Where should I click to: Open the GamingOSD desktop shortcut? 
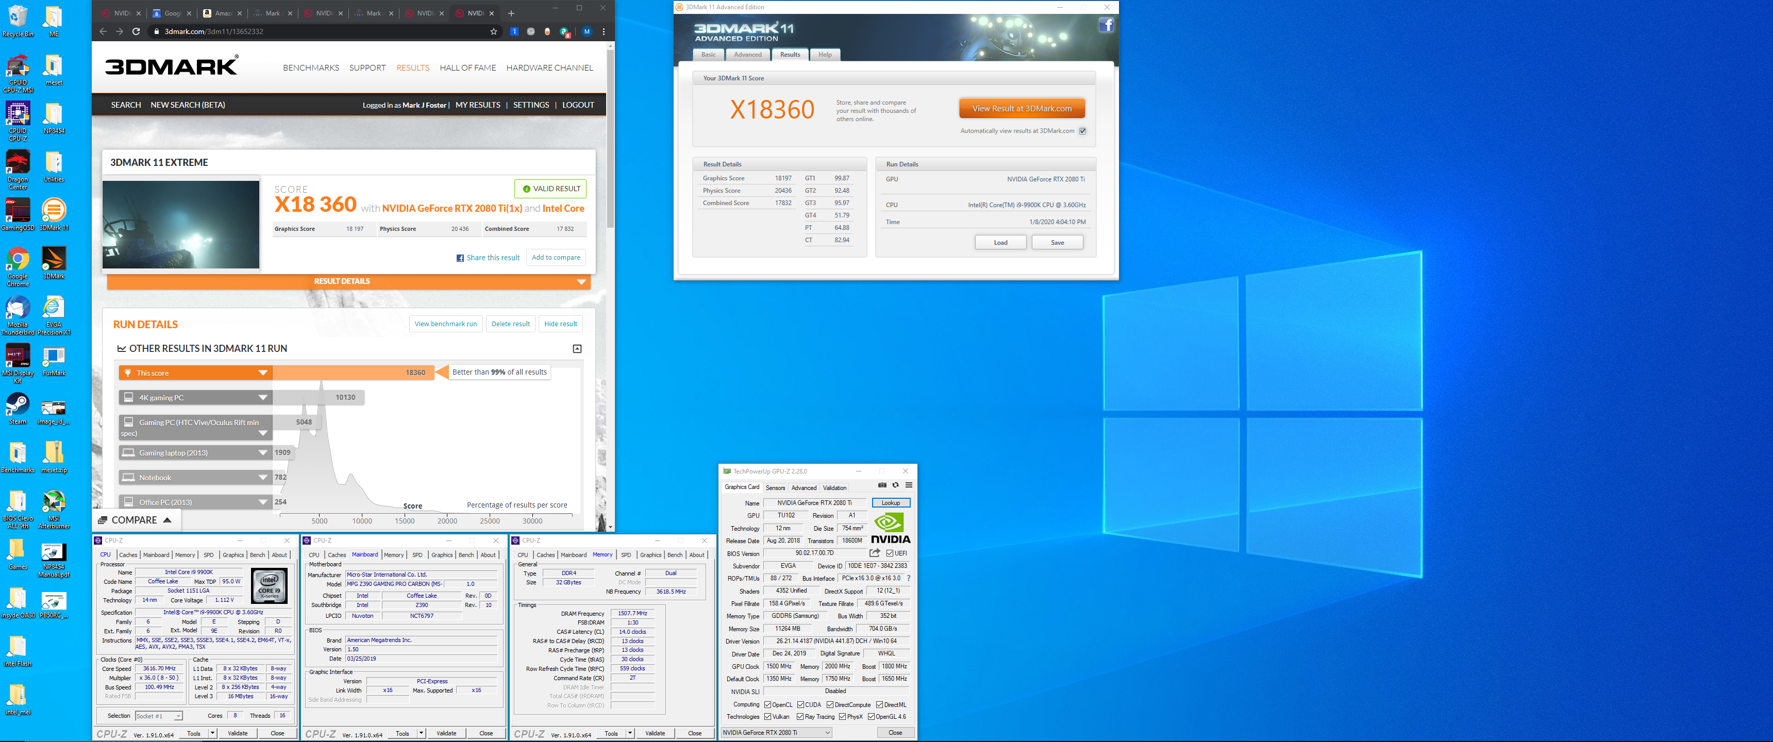pyautogui.click(x=18, y=214)
